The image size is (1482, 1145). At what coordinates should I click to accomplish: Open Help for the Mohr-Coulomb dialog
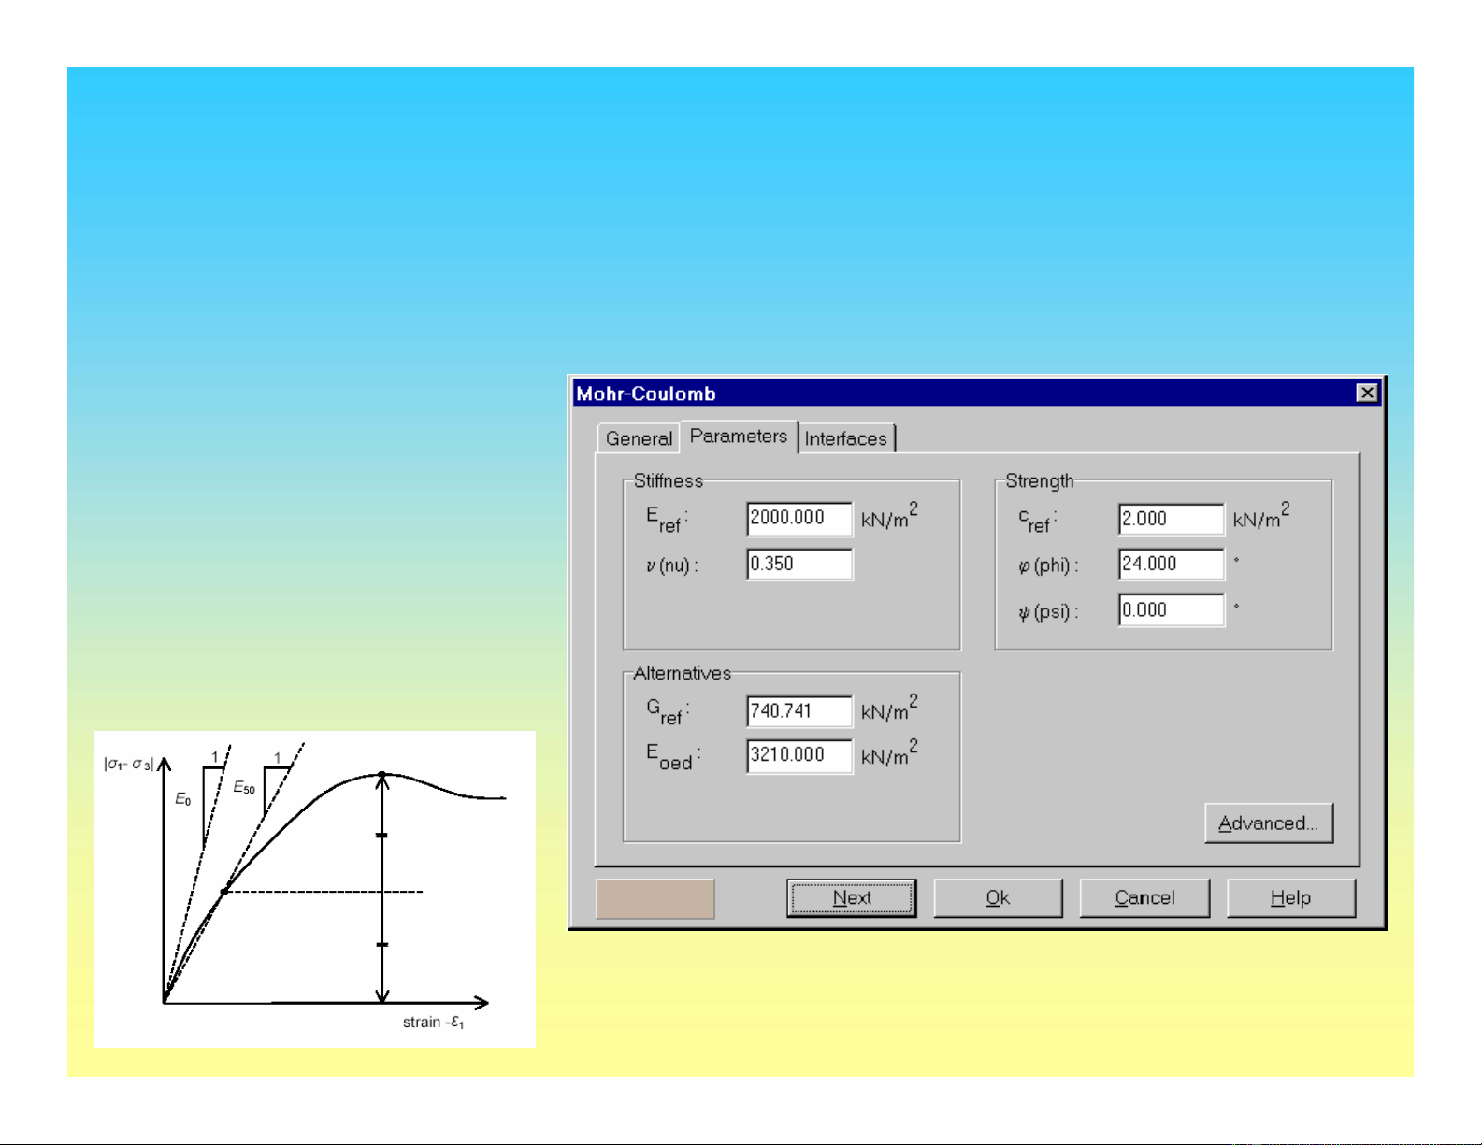[1290, 898]
